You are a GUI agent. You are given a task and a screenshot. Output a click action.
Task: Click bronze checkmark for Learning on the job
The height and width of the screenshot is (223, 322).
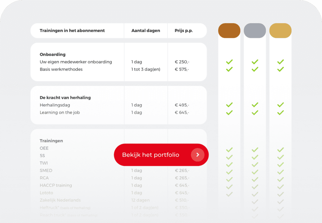[x=229, y=112]
